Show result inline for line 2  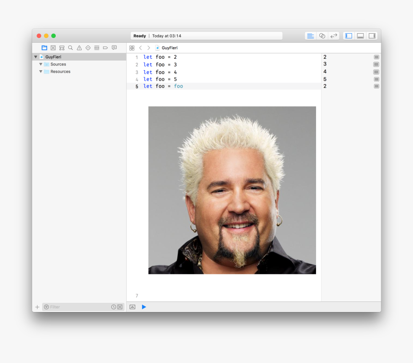pos(377,64)
